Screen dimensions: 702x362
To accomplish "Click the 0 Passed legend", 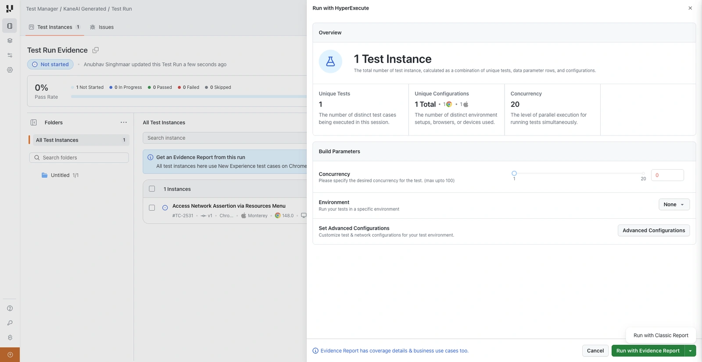I will (x=160, y=87).
